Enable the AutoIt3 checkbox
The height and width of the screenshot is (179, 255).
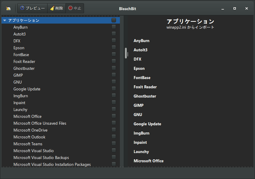(x=114, y=34)
